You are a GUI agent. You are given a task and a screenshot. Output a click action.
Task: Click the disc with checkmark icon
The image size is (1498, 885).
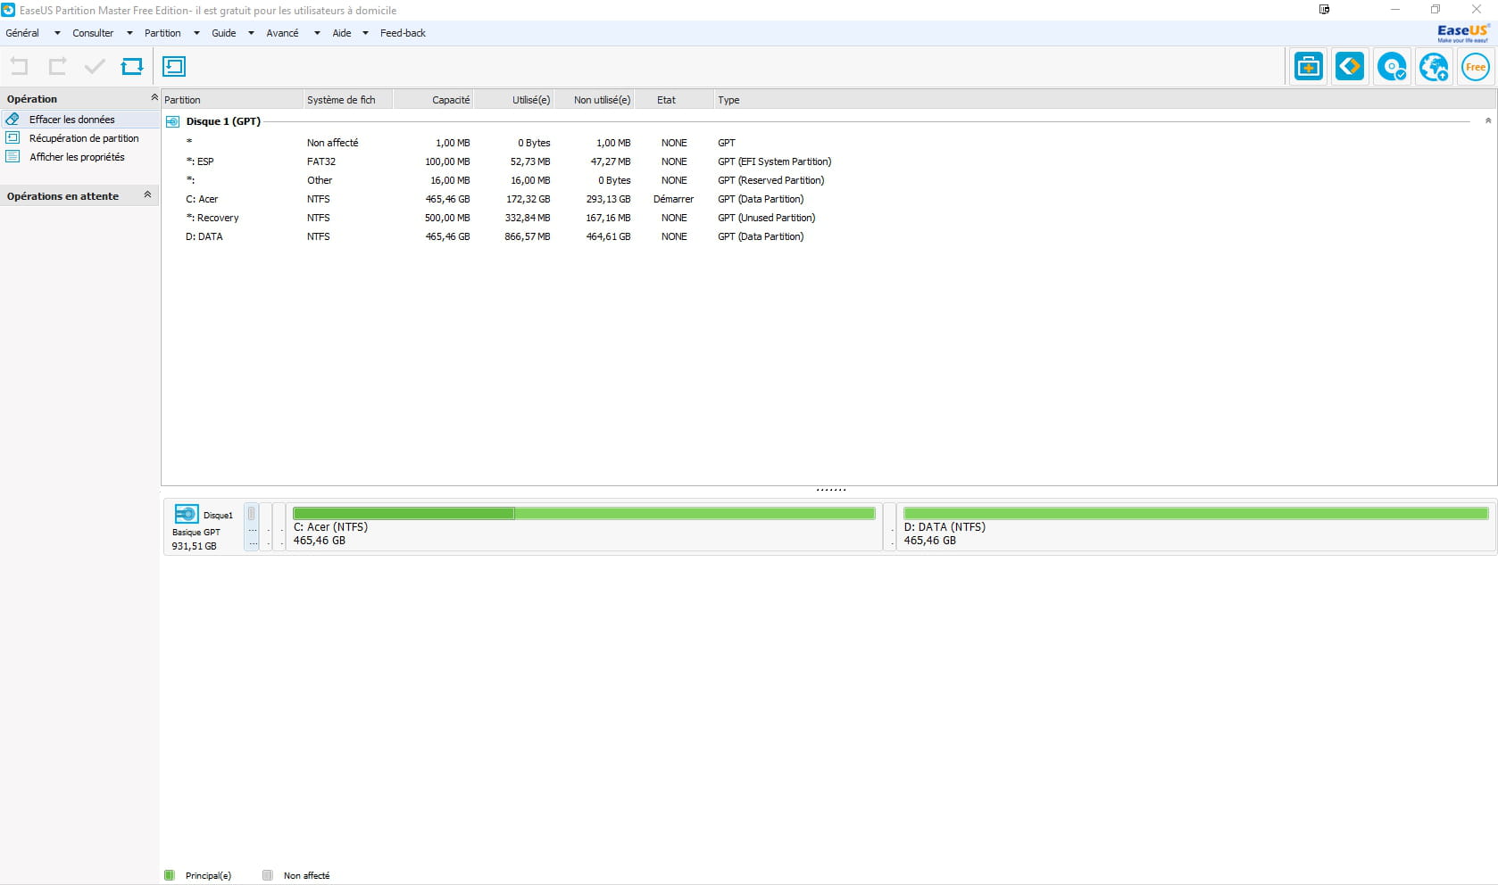pos(1392,67)
